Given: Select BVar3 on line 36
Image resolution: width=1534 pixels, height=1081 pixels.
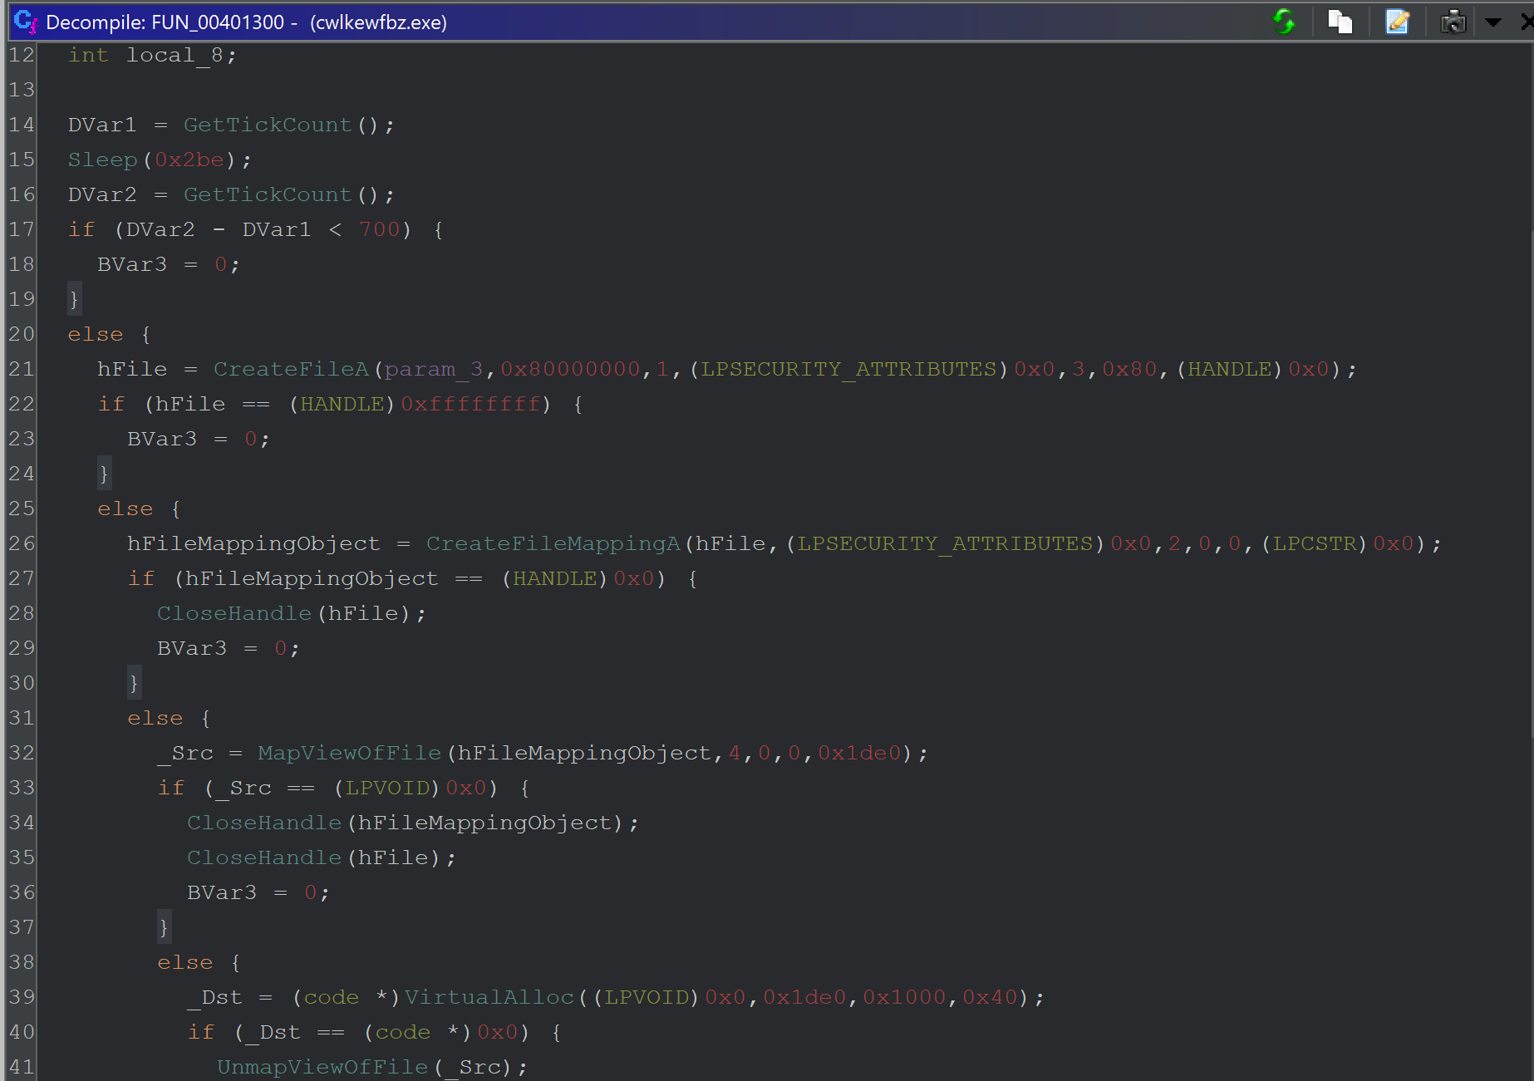Looking at the screenshot, I should (222, 892).
